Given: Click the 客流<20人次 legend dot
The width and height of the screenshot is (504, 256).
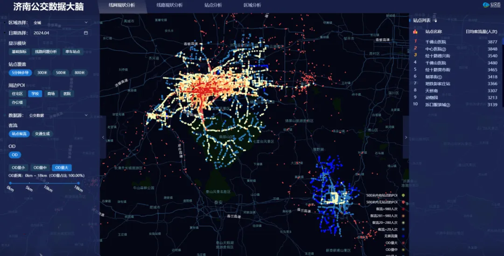Looking at the screenshot, I should click(403, 229).
